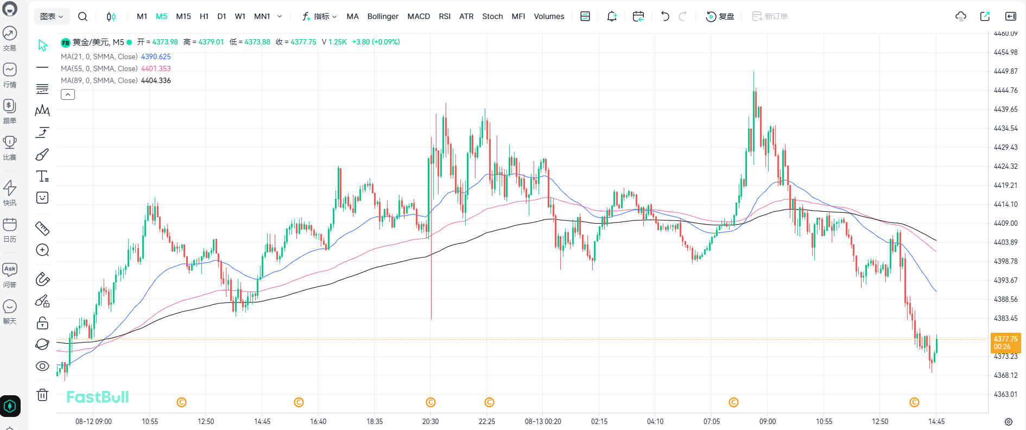Add the Volumes indicator
Image resolution: width=1026 pixels, height=430 pixels.
point(549,16)
